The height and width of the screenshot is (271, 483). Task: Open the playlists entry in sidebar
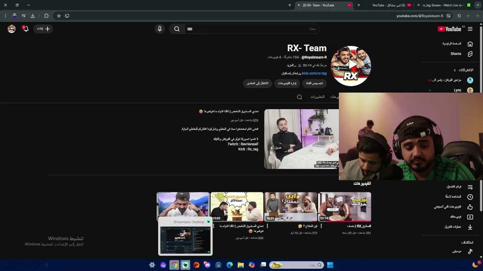[x=460, y=187]
